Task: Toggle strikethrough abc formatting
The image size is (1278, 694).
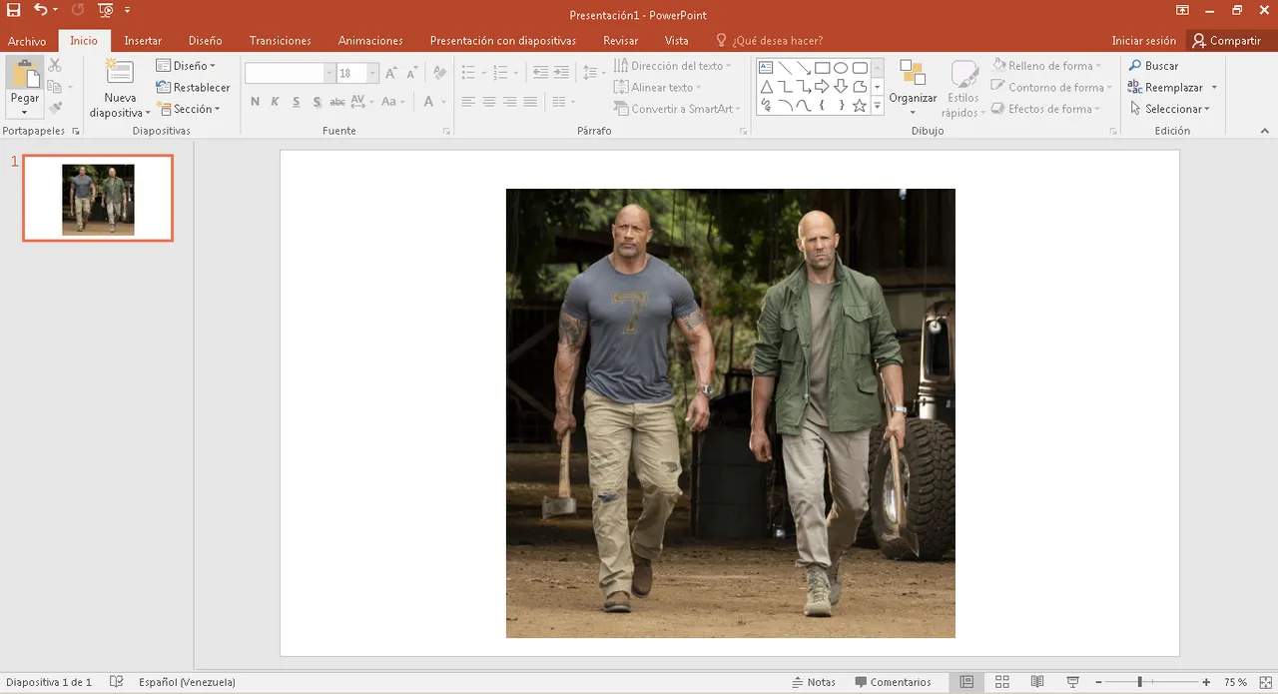Action: pyautogui.click(x=337, y=102)
